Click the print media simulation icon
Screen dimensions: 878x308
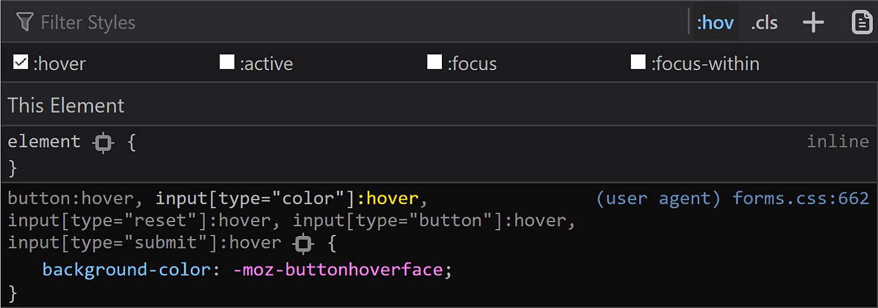click(x=862, y=22)
